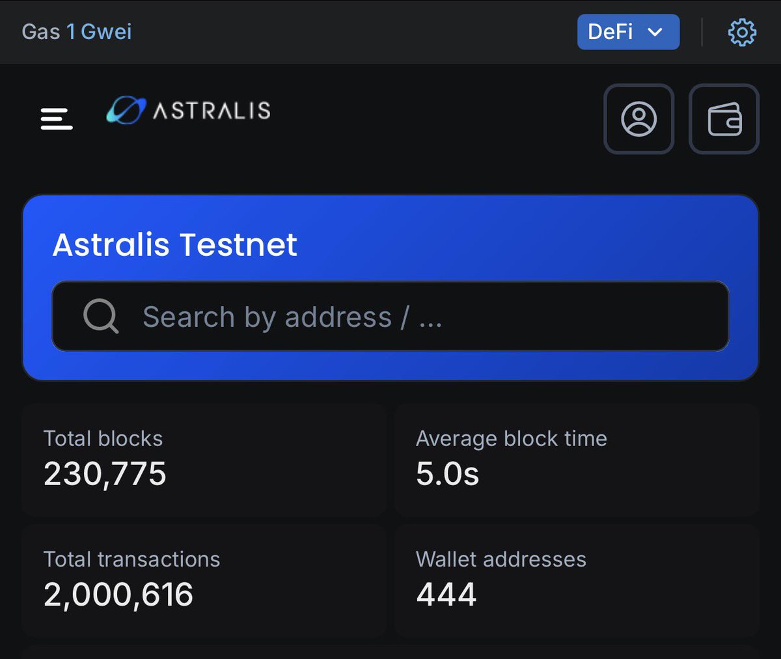Focus the Search by address field
781x659 pixels.
pos(390,316)
